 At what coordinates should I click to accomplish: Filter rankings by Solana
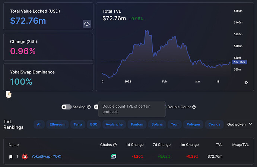click(157, 124)
